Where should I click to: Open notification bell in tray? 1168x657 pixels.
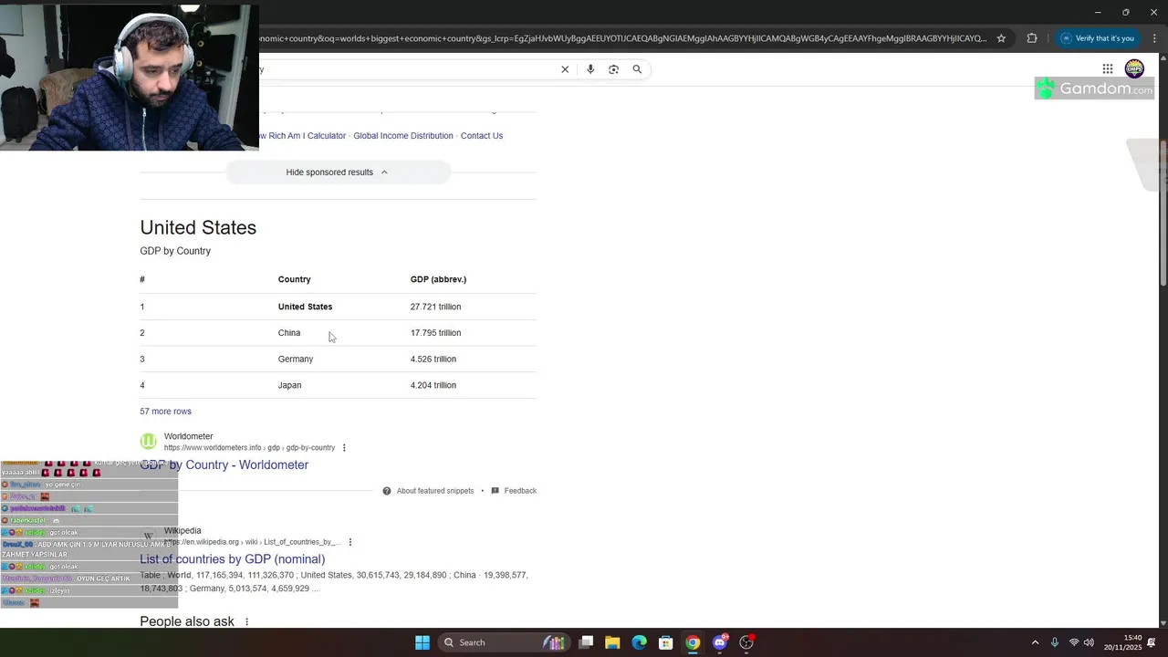[1152, 642]
